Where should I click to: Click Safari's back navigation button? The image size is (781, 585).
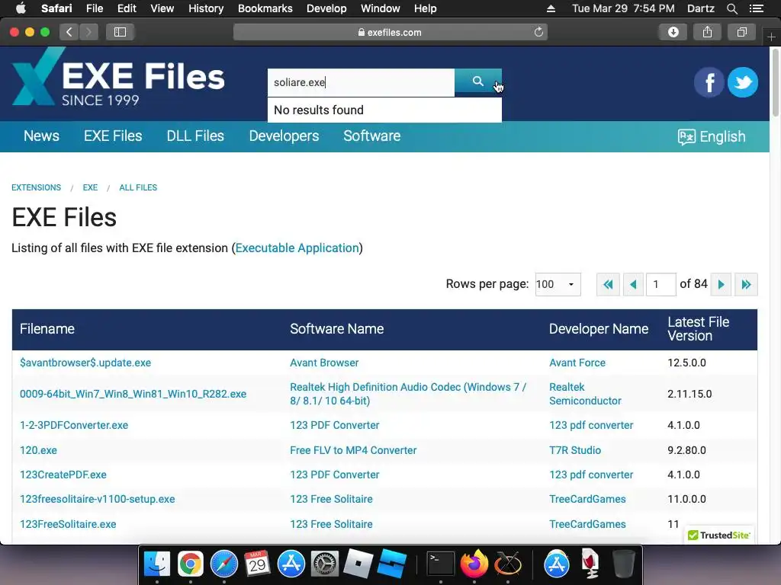coord(69,32)
